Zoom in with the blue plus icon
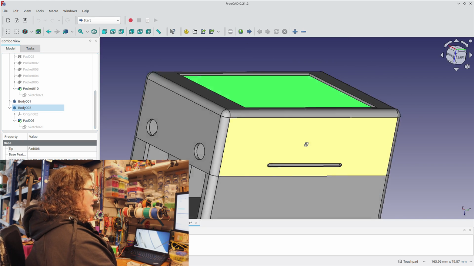The width and height of the screenshot is (474, 266). 295,32
